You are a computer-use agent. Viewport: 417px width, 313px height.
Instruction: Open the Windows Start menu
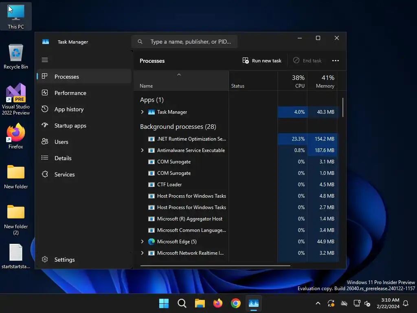click(164, 303)
